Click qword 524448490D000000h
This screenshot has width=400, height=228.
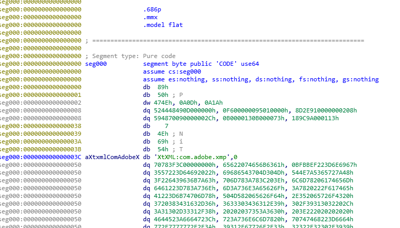point(184,111)
